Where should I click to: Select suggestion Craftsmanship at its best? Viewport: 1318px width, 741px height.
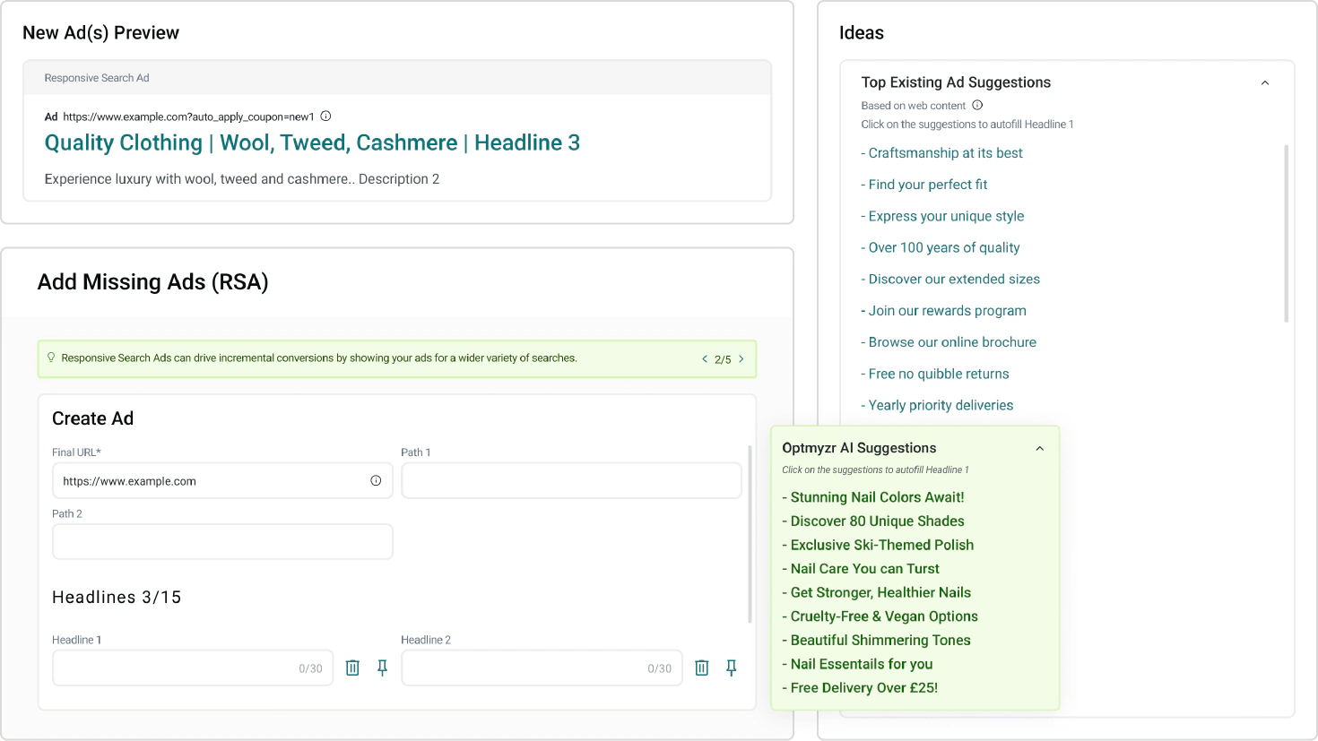click(x=941, y=153)
